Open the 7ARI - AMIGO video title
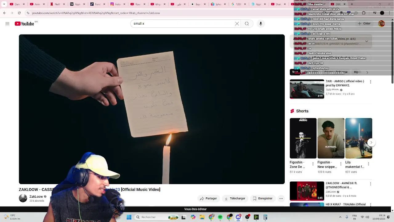394x222 pixels. tap(345, 83)
